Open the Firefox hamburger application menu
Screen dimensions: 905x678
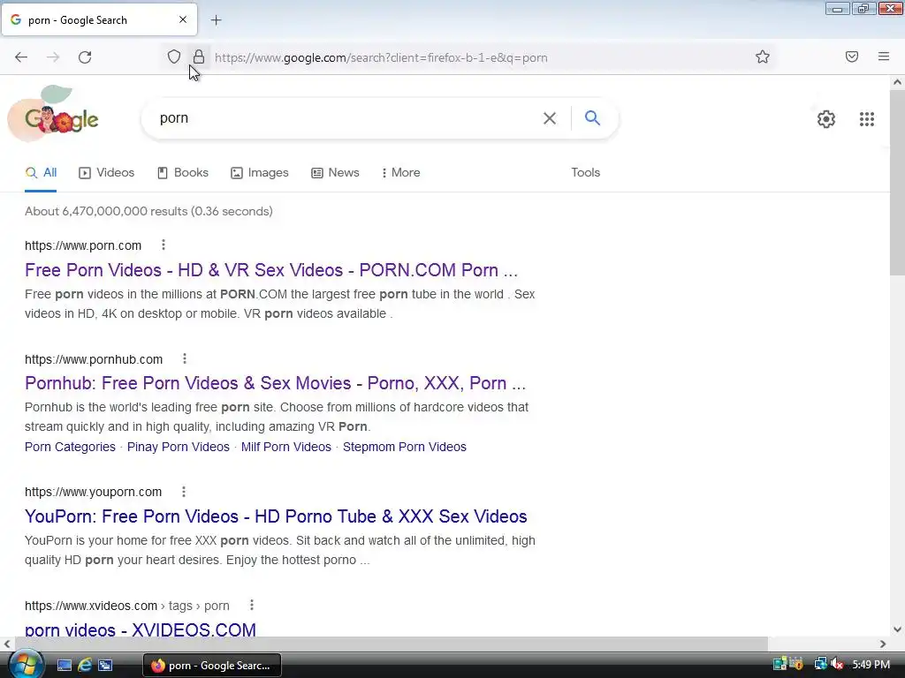tap(884, 56)
